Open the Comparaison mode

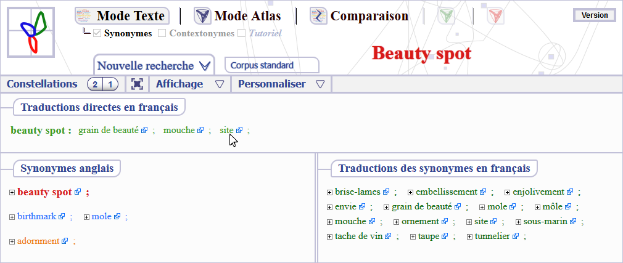coord(359,16)
